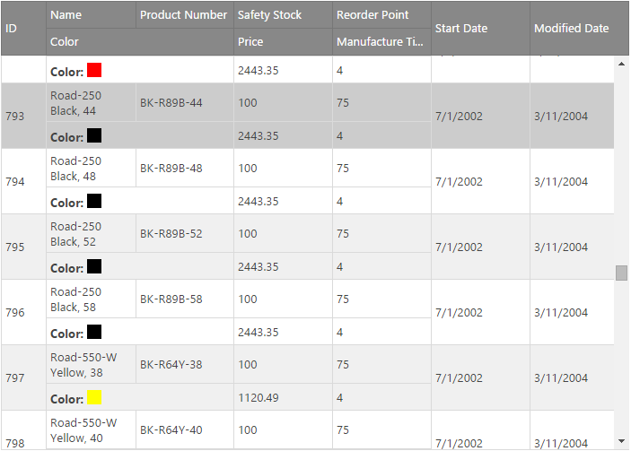Click the red color swatch in top row
This screenshot has height=451, width=631.
pyautogui.click(x=94, y=70)
